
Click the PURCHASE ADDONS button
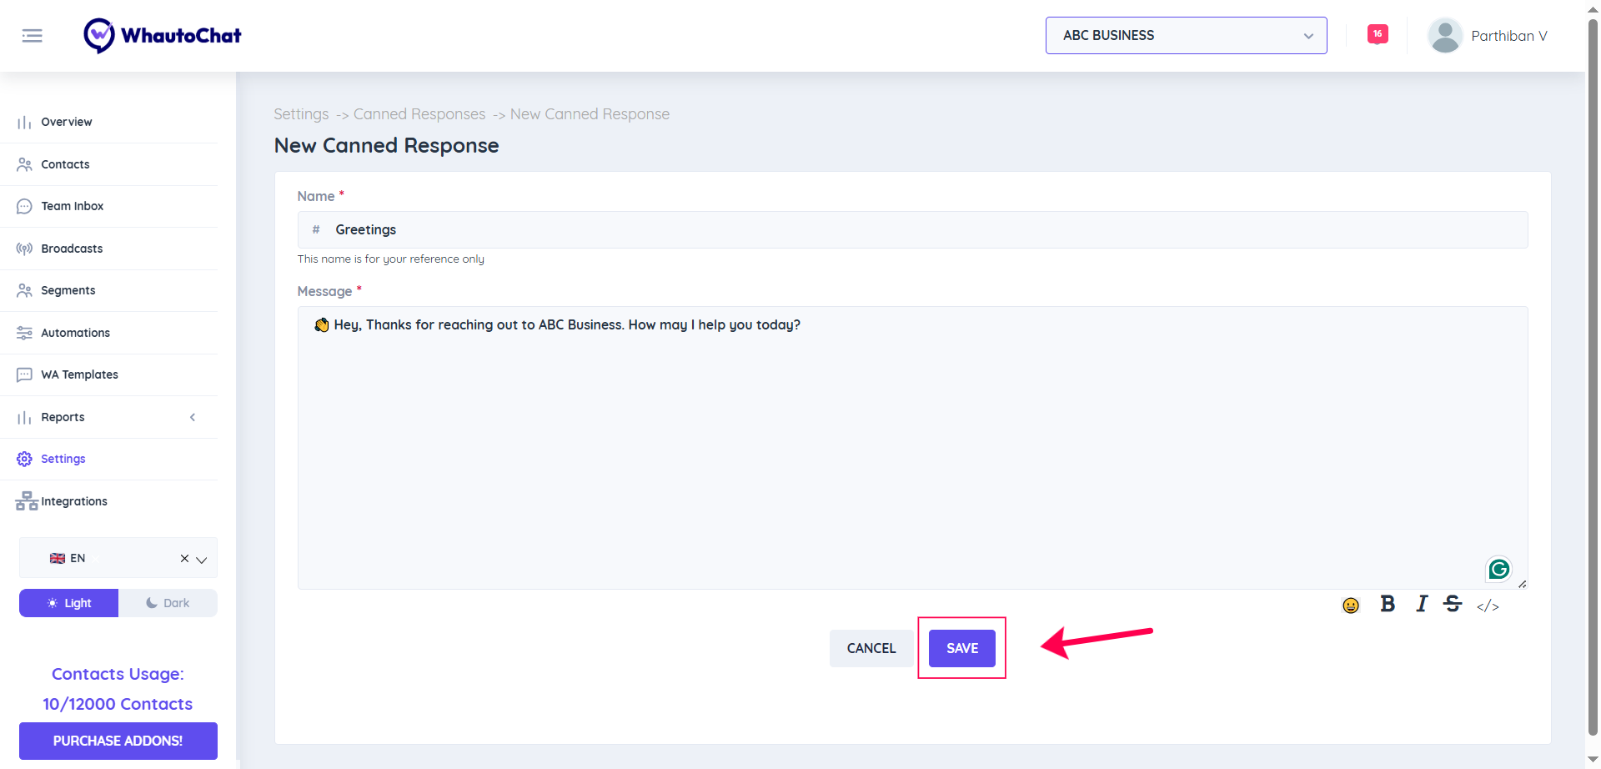pos(118,741)
